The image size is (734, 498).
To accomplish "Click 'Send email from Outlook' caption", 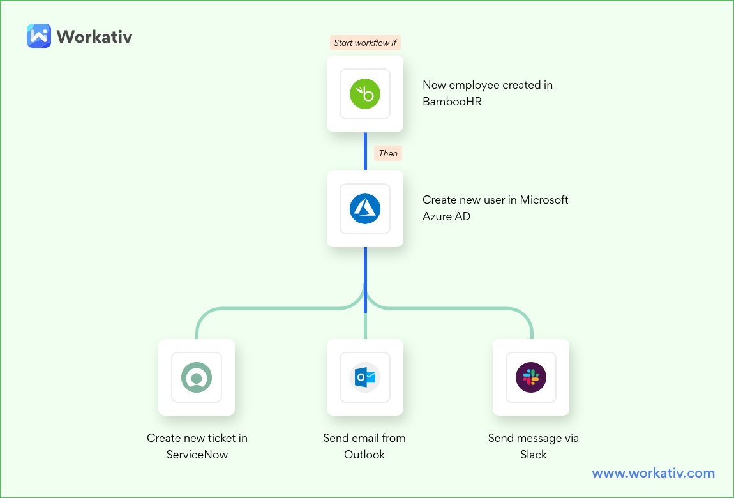I will [364, 446].
